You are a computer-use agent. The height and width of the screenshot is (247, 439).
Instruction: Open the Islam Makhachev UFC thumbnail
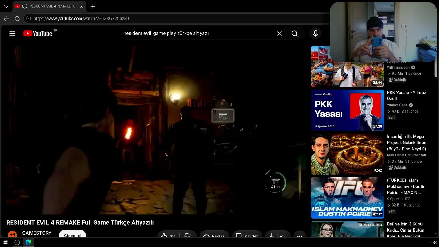[347, 198]
